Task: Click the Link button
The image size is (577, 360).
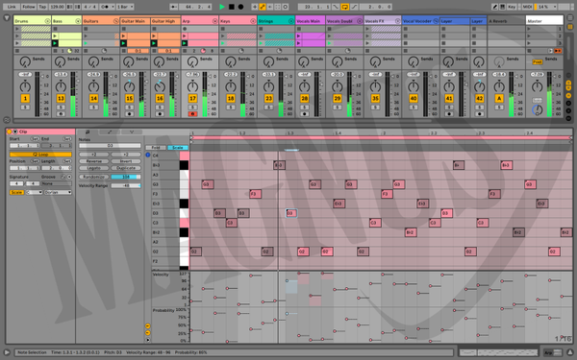Action: 12,7
